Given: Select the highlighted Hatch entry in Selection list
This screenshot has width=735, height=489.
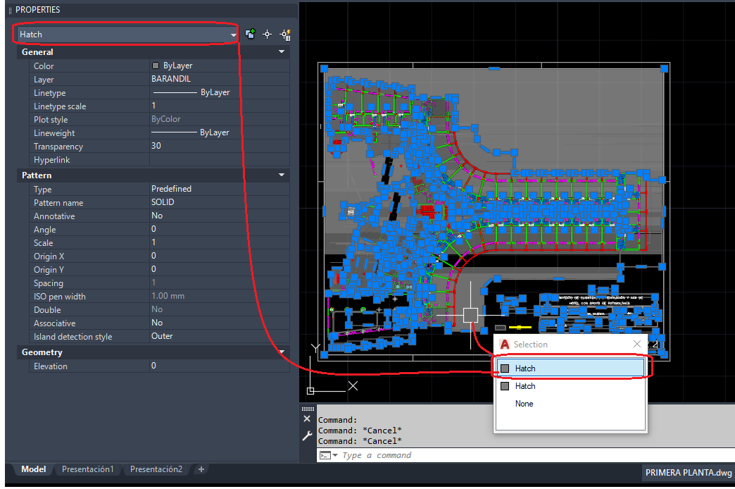Looking at the screenshot, I should [x=570, y=369].
